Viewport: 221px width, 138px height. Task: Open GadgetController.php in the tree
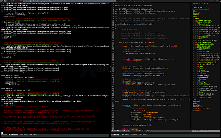209,55
